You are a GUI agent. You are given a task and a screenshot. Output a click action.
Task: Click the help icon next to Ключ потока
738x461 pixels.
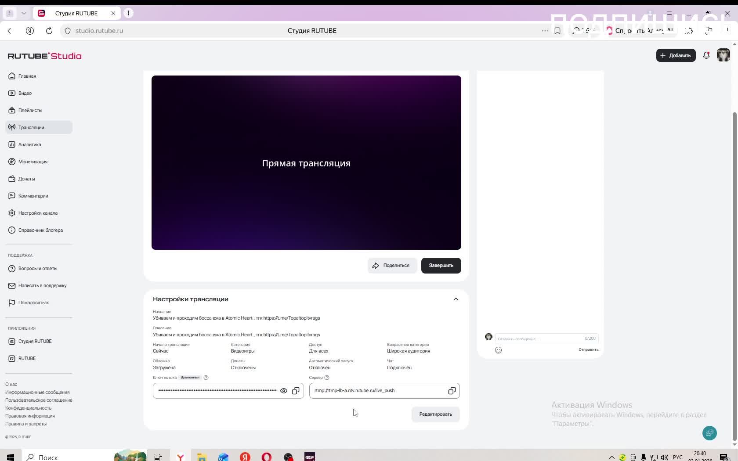(206, 378)
